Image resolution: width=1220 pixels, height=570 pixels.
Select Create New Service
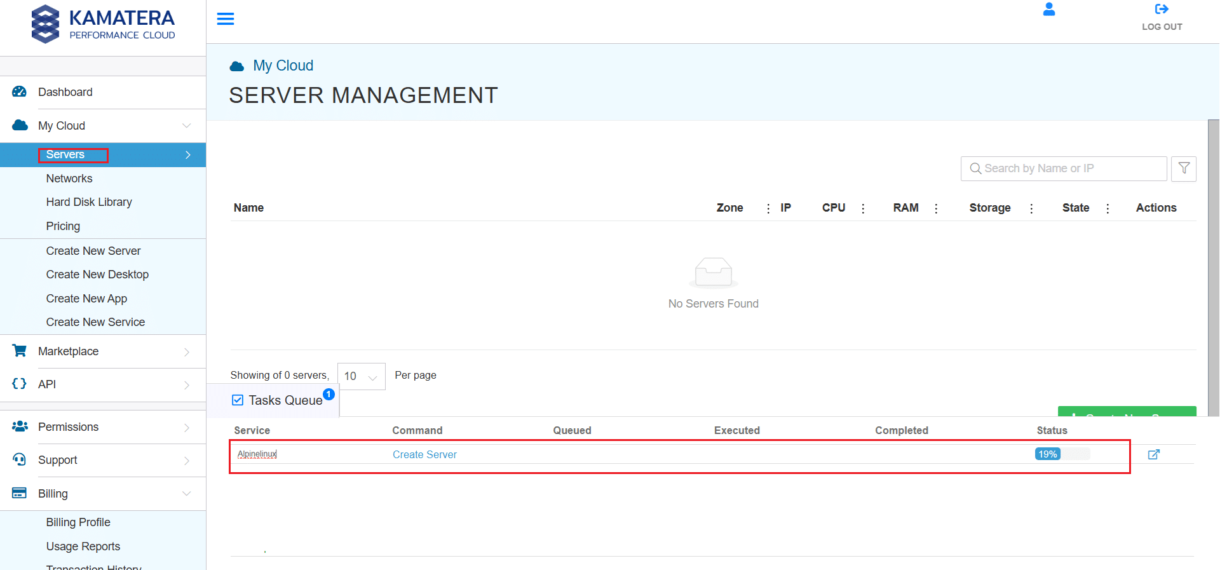[95, 322]
